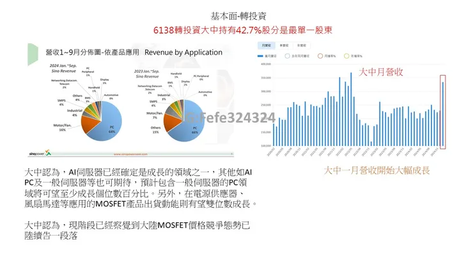Enable the 年增率% legend circle

(346, 56)
